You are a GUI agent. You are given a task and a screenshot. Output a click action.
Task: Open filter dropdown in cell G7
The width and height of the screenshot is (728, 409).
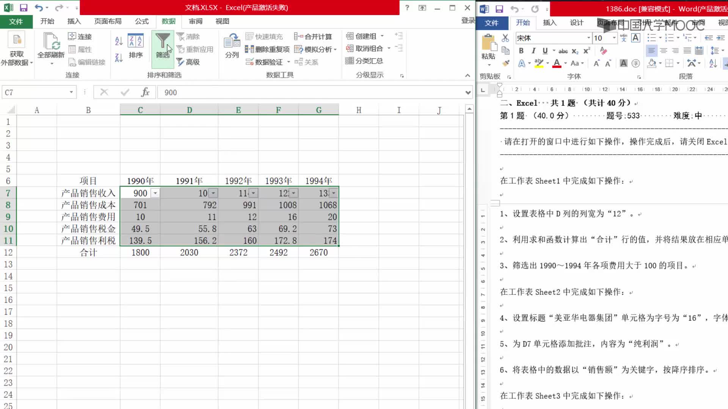click(x=334, y=193)
